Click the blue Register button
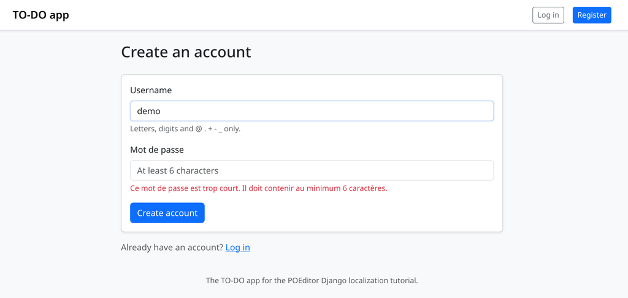This screenshot has height=298, width=628. coord(592,15)
